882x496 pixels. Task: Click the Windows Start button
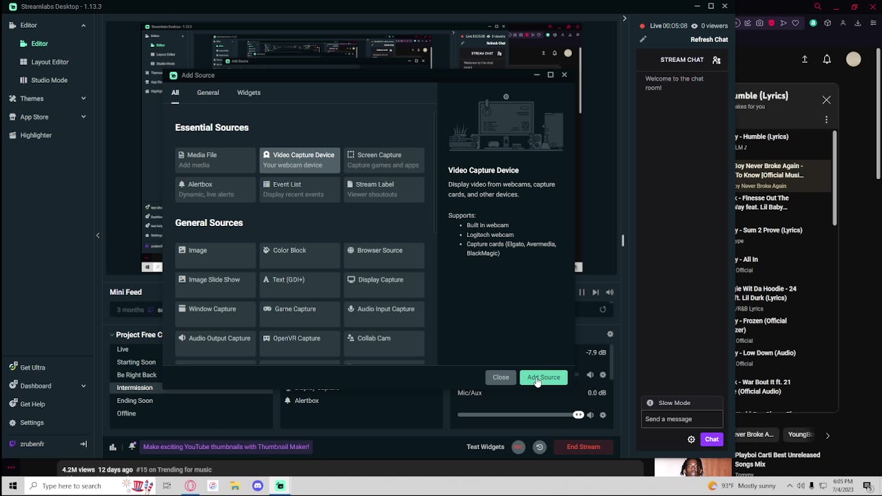pyautogui.click(x=12, y=486)
